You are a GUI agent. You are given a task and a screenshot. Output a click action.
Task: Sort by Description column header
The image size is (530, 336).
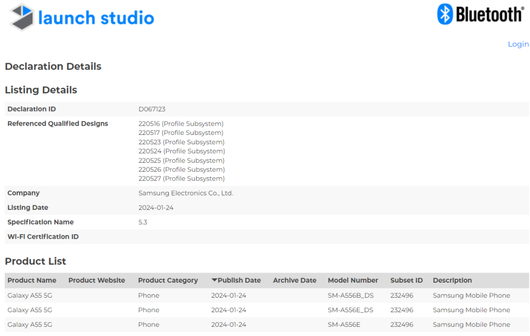452,281
